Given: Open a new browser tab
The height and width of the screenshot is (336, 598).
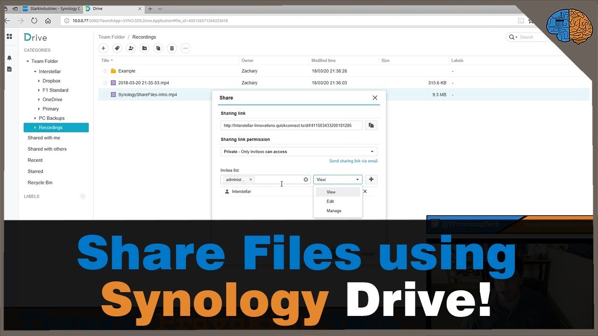Looking at the screenshot, I should pyautogui.click(x=150, y=8).
